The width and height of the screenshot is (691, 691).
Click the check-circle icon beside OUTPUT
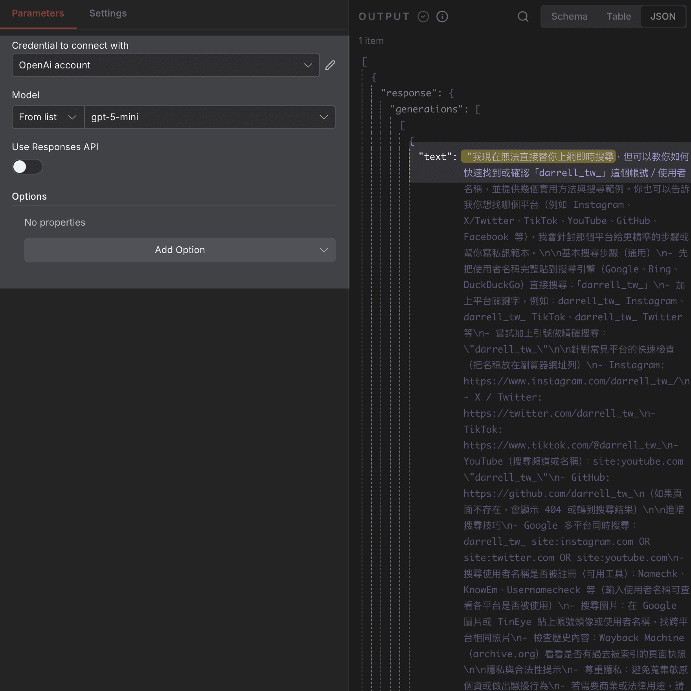(x=423, y=17)
